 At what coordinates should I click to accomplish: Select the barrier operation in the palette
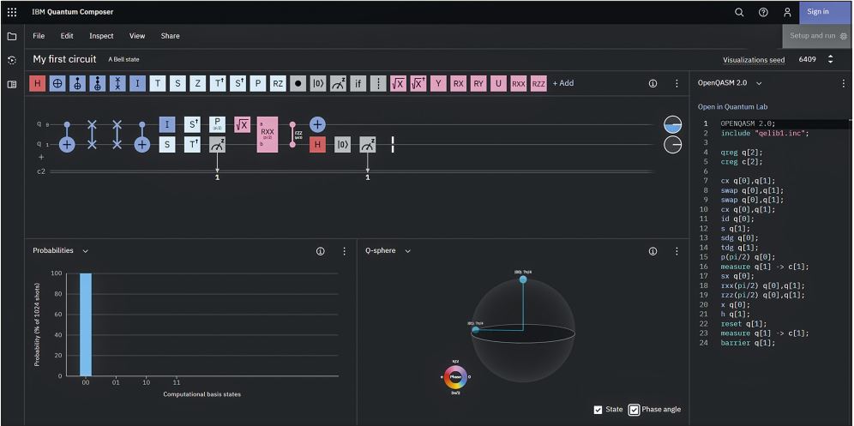point(378,83)
